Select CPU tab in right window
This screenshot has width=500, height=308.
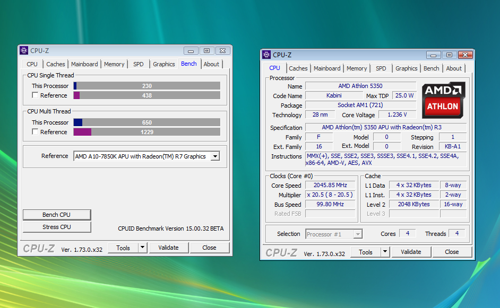pos(274,68)
